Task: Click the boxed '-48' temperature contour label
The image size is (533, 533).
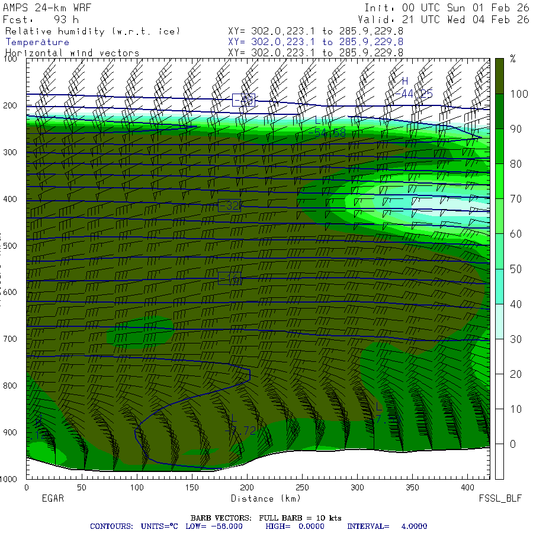Action: 244,100
